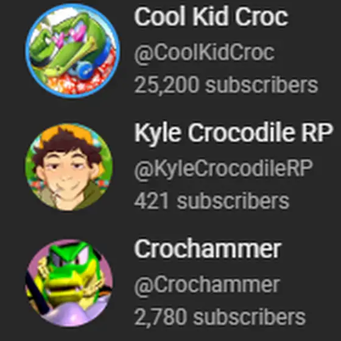Click the 2,780 subscribers label
Image resolution: width=341 pixels, height=341 pixels.
[x=220, y=317]
